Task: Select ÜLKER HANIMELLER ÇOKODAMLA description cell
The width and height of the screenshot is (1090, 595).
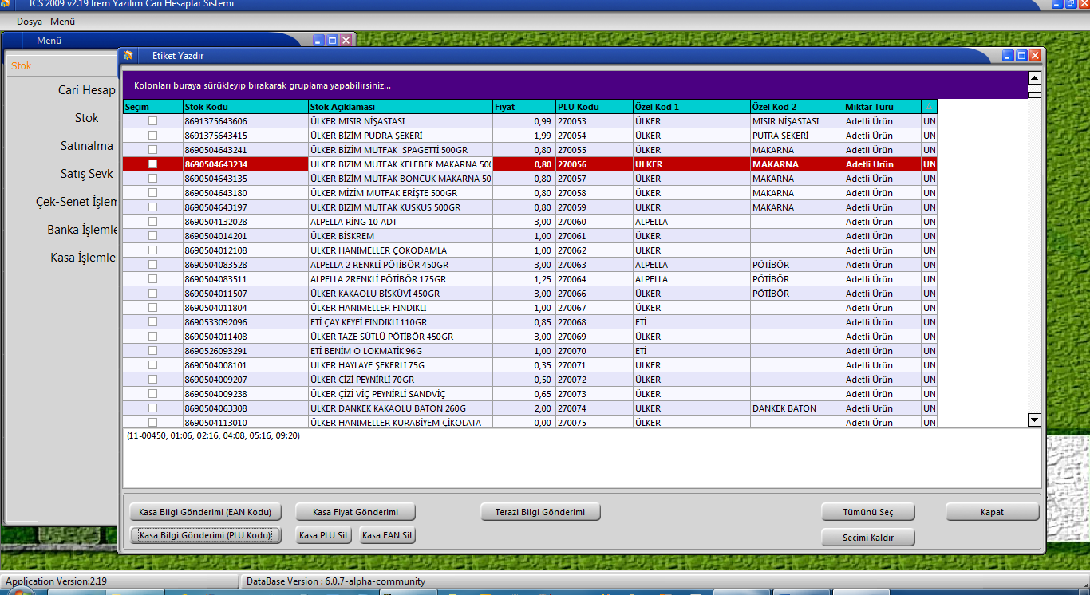Action: (400, 250)
